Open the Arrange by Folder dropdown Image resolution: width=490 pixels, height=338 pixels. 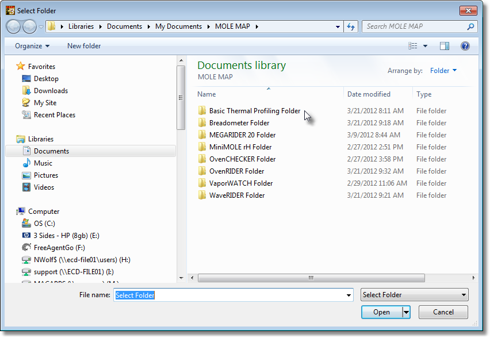coord(443,71)
